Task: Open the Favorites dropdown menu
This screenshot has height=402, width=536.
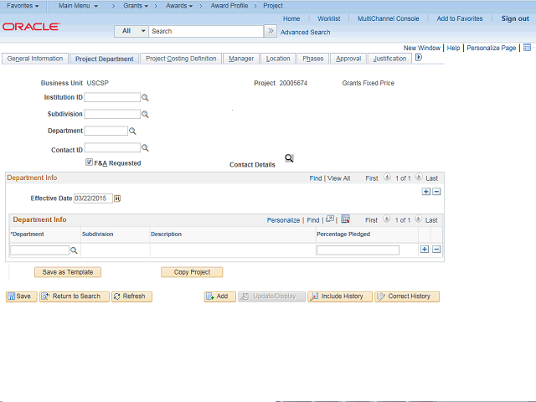Action: point(23,6)
